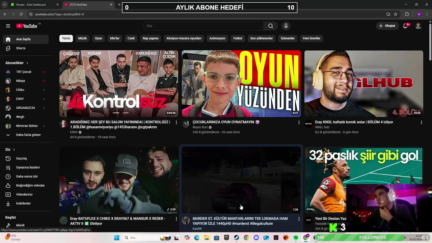Select the Aksiyon-macera oyunları chip
The width and height of the screenshot is (432, 243).
[184, 38]
